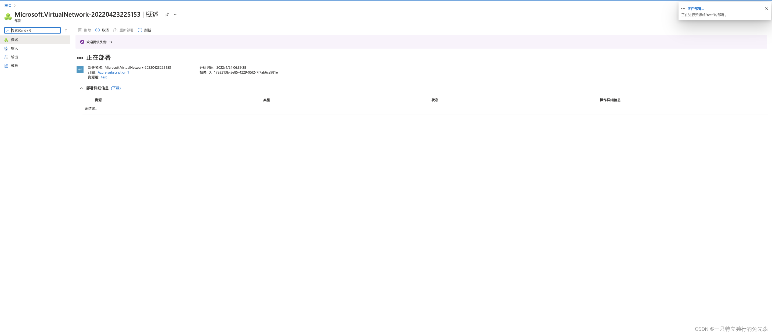Open 输出 in the left menu
This screenshot has height=334, width=772.
15,57
